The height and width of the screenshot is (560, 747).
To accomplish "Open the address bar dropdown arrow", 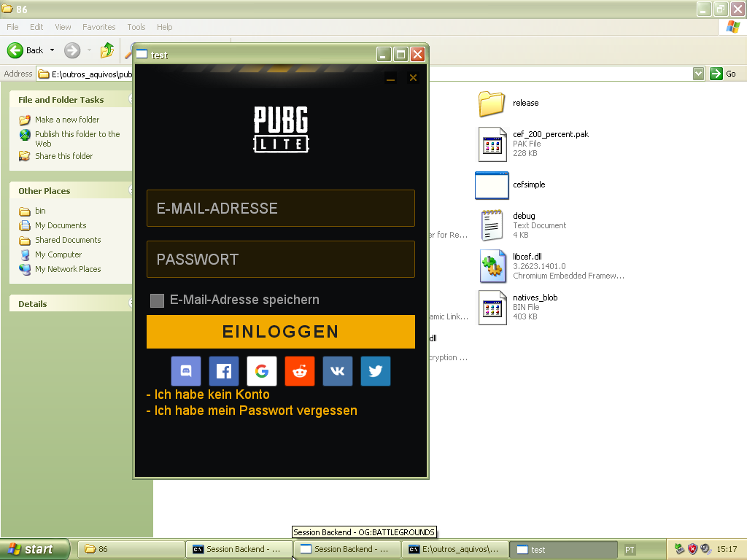I will 698,74.
